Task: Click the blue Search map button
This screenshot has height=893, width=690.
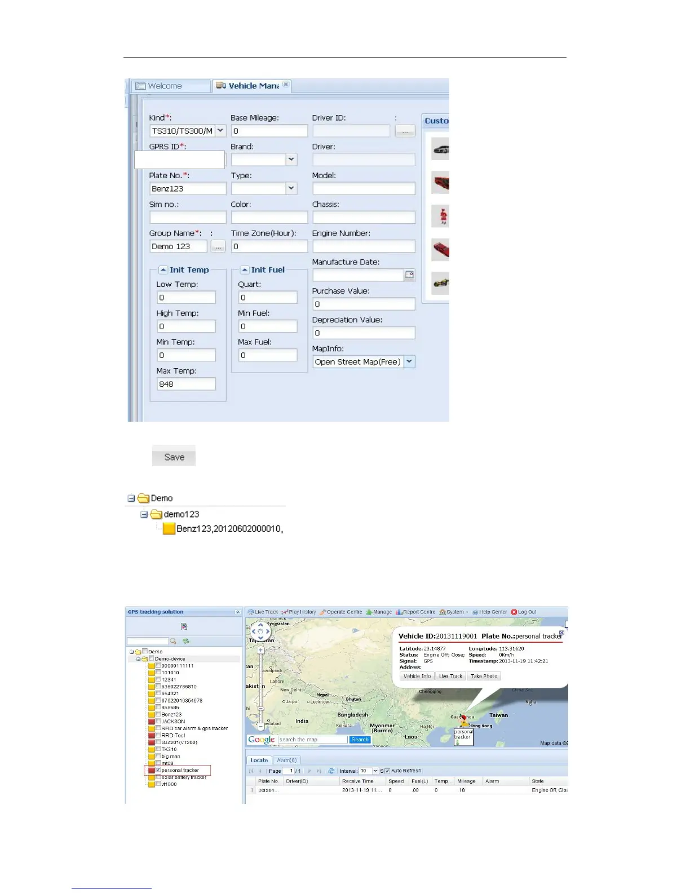Action: 360,740
